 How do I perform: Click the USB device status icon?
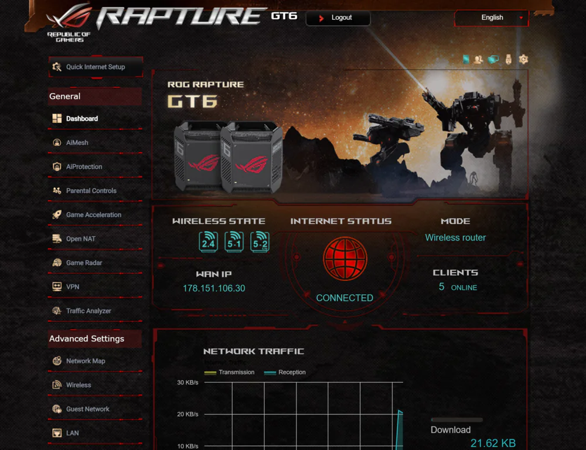[x=508, y=59]
